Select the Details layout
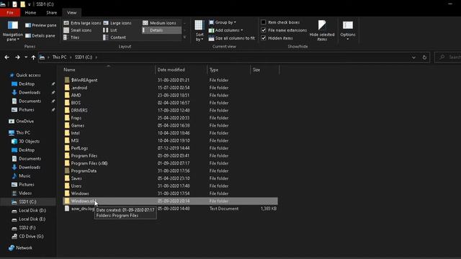Viewport: 461px width, 259px height. click(161, 30)
